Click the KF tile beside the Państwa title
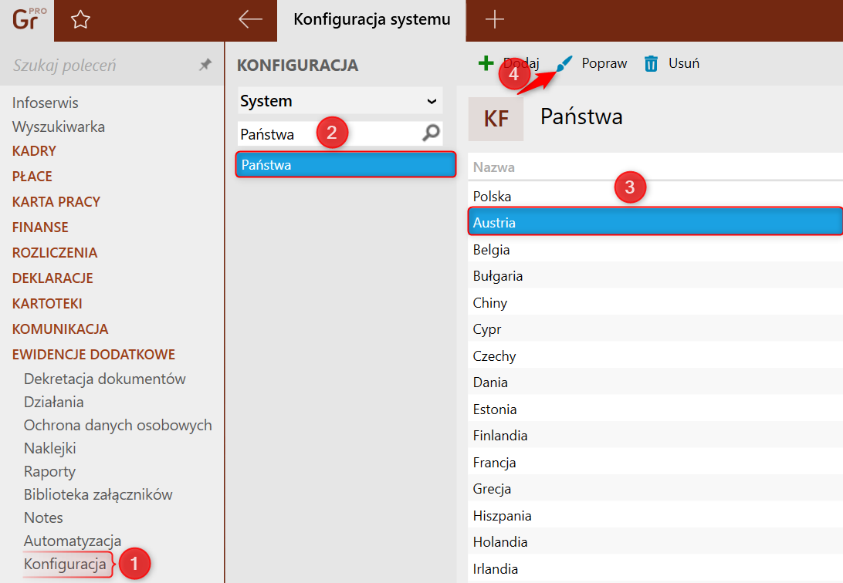This screenshot has width=843, height=583. pos(496,119)
